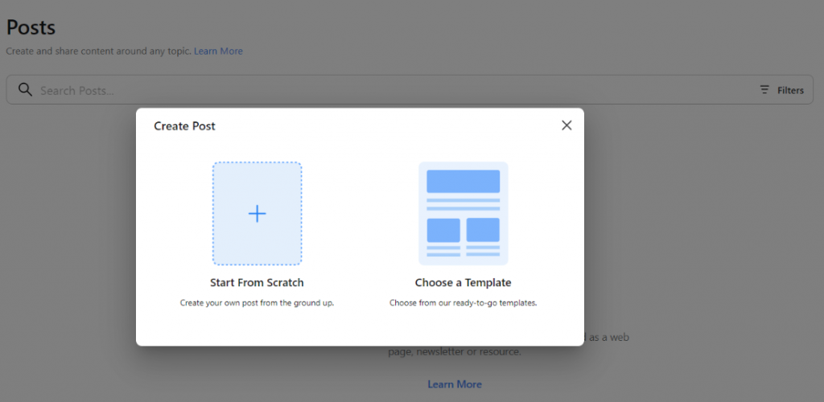This screenshot has width=824, height=402.
Task: Open Learn More link under Posts heading
Action: [x=218, y=51]
